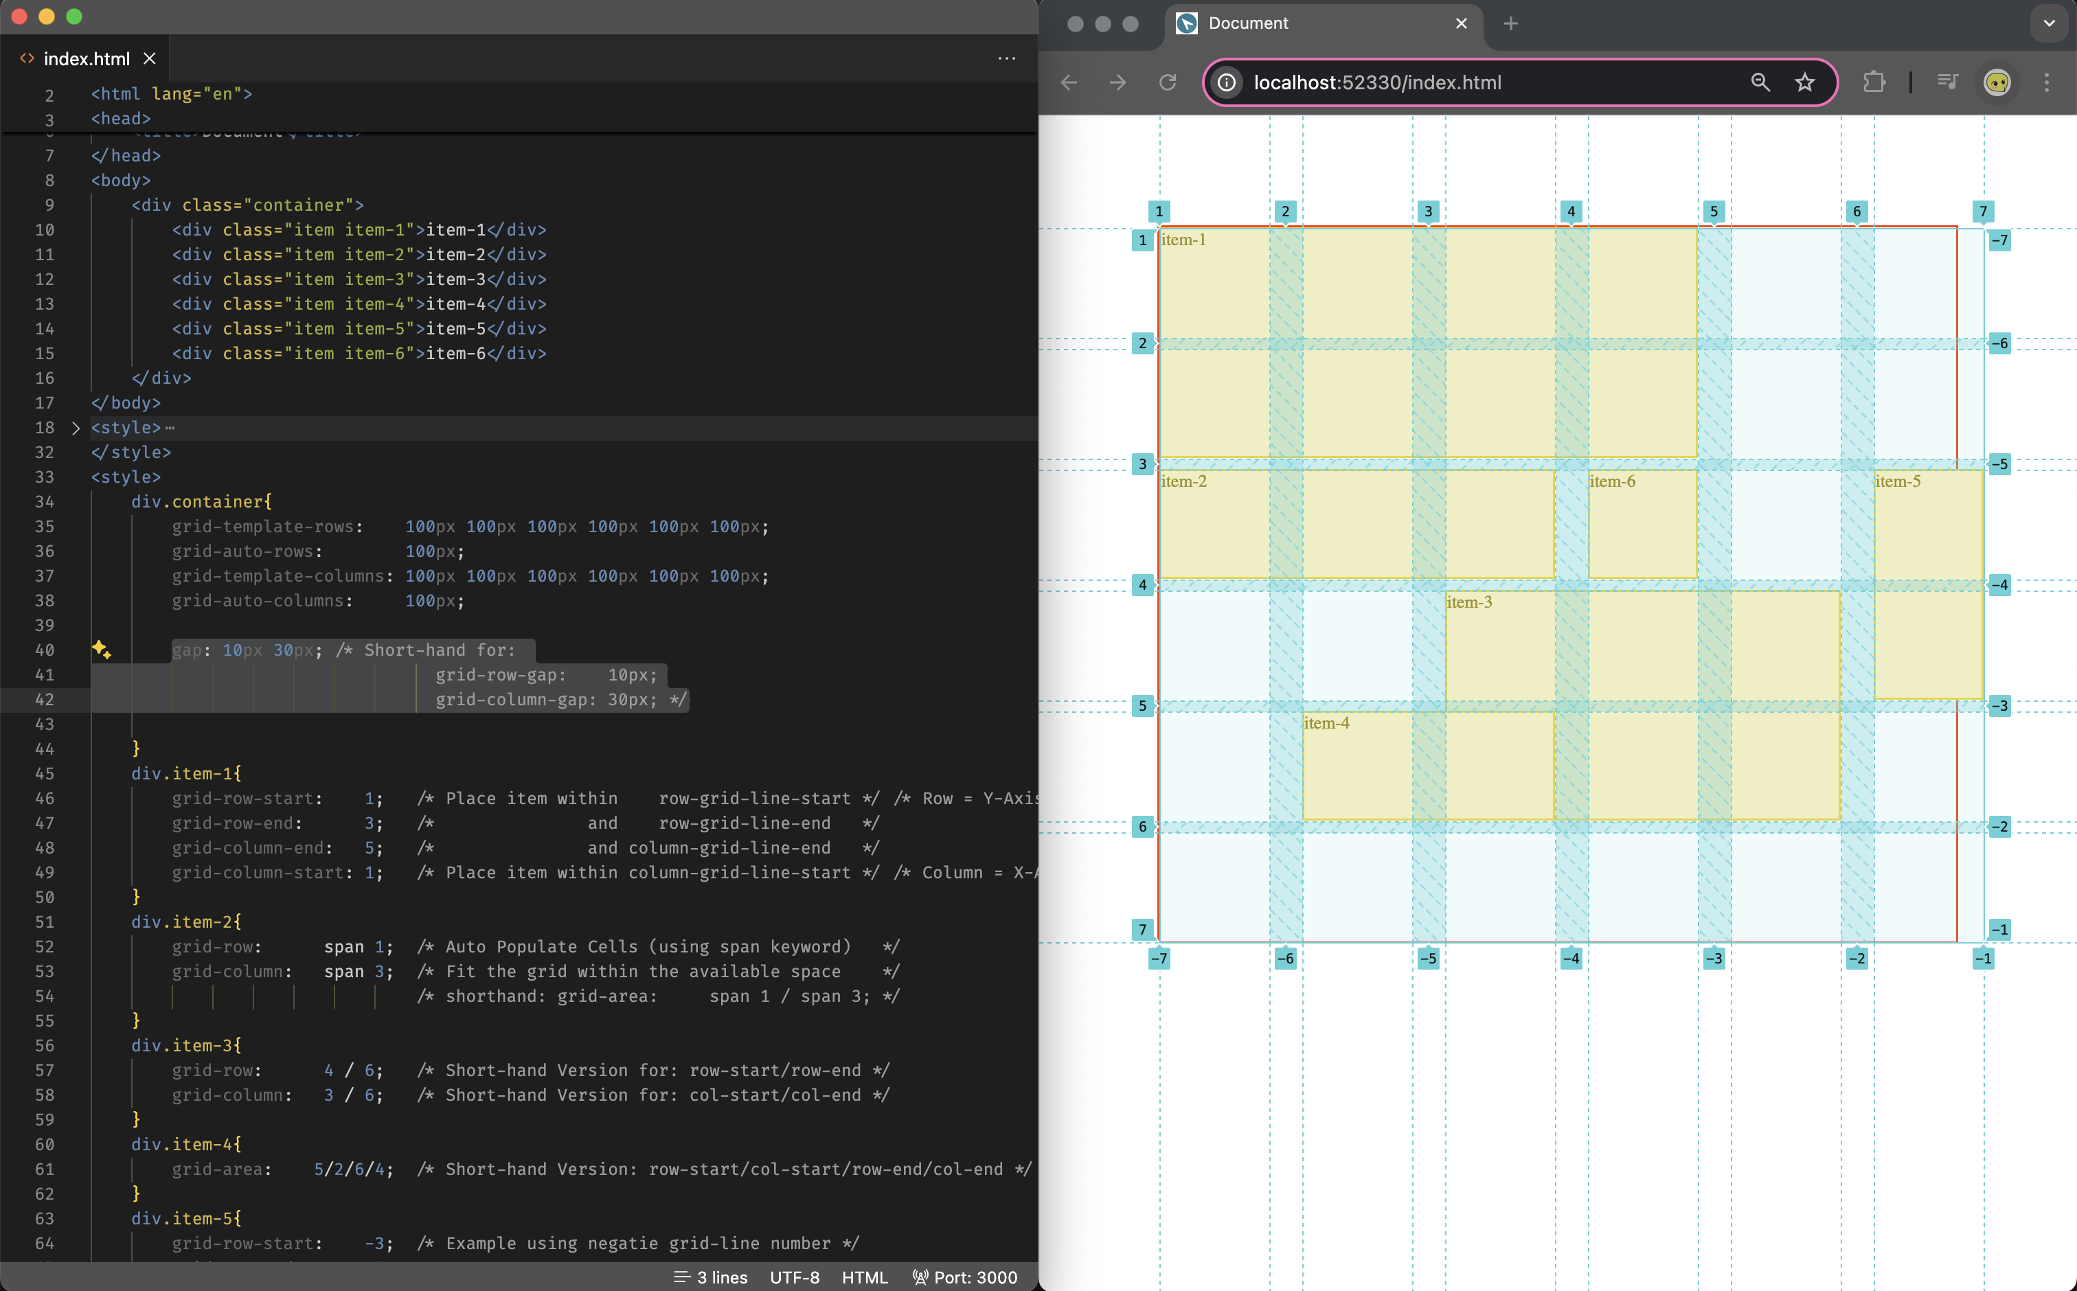Click the 'grid-auto-rows:' property on line 36
The height and width of the screenshot is (1291, 2077).
(248, 551)
